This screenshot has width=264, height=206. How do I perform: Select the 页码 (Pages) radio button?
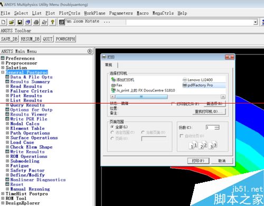coord(112,138)
